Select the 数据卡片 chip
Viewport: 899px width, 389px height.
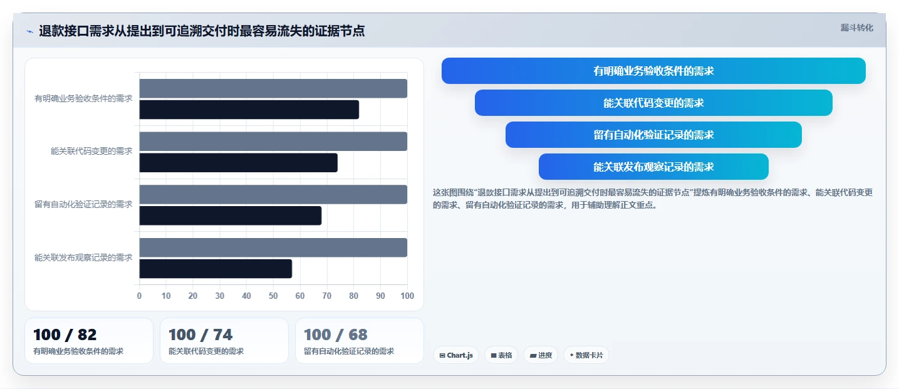(586, 355)
